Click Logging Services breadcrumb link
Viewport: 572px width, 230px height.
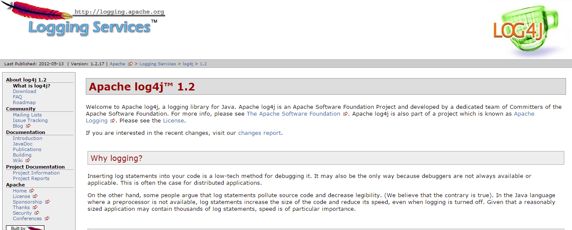coord(158,64)
